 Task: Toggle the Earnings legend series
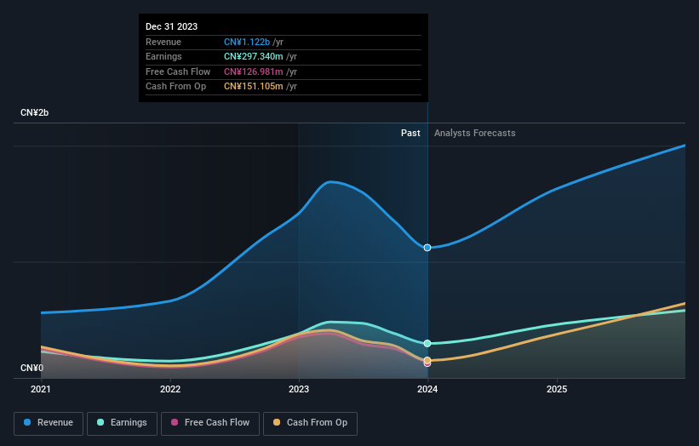122,423
